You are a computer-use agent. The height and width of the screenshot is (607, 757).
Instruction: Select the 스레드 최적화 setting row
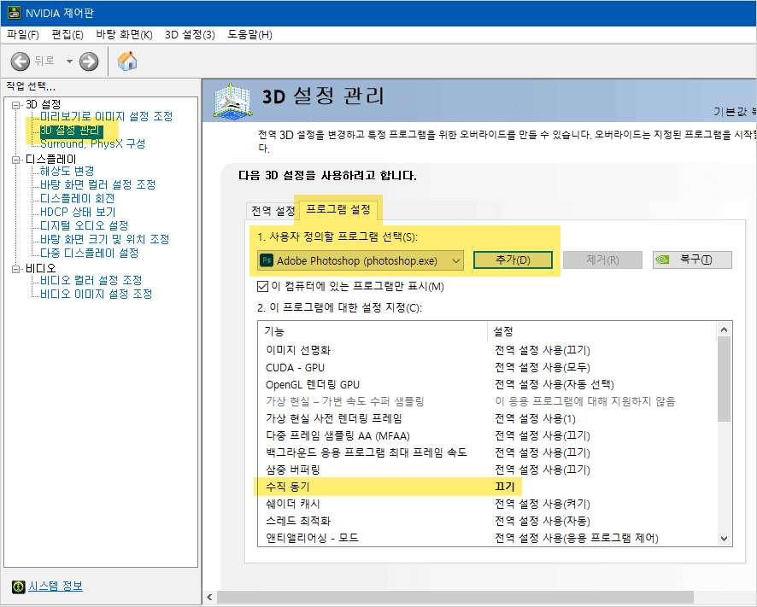488,521
